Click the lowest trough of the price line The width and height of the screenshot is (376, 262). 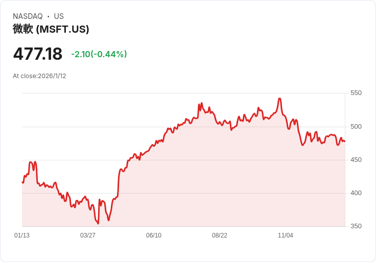point(98,223)
